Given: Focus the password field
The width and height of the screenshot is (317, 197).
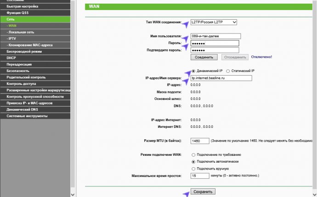Looking at the screenshot, I should (x=215, y=43).
